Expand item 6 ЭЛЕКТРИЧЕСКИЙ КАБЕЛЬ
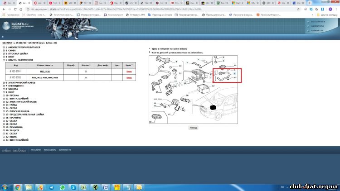Screen dimensions: 340x191 click(x=4, y=83)
